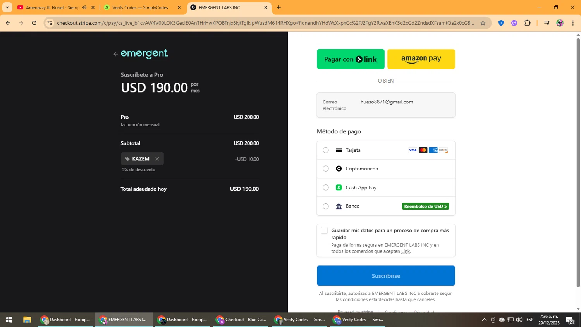Open the Windows Start menu
The width and height of the screenshot is (581, 327).
point(9,320)
